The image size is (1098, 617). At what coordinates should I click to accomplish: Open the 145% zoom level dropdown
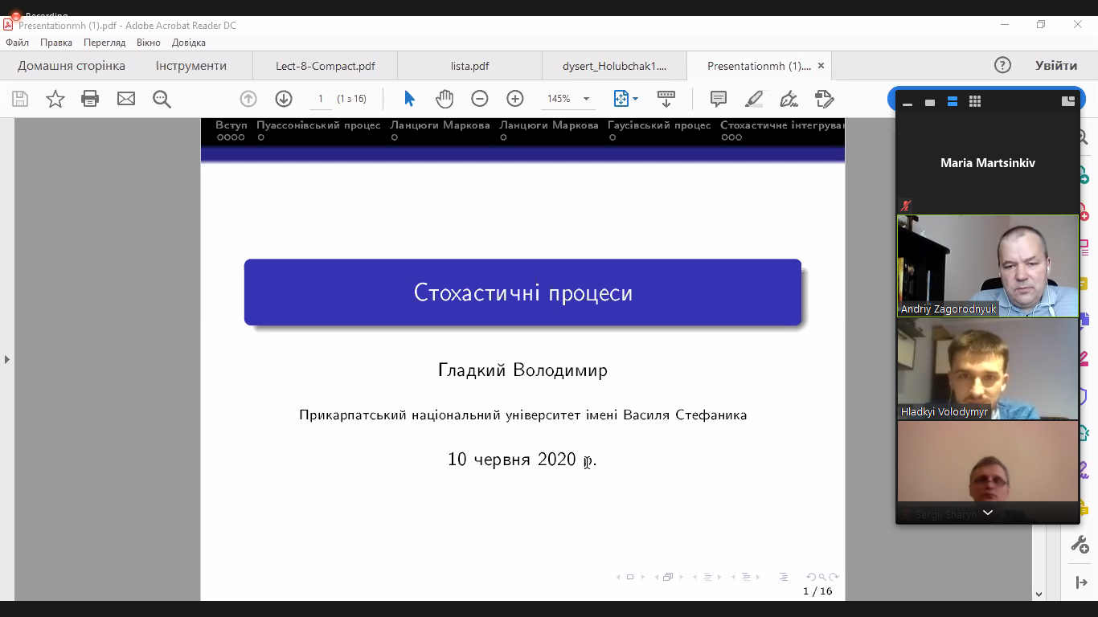coord(586,99)
